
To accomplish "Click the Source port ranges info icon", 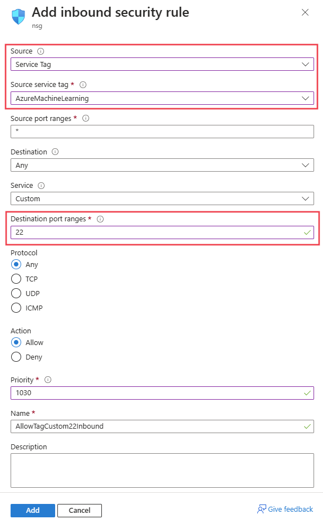I will click(x=86, y=118).
